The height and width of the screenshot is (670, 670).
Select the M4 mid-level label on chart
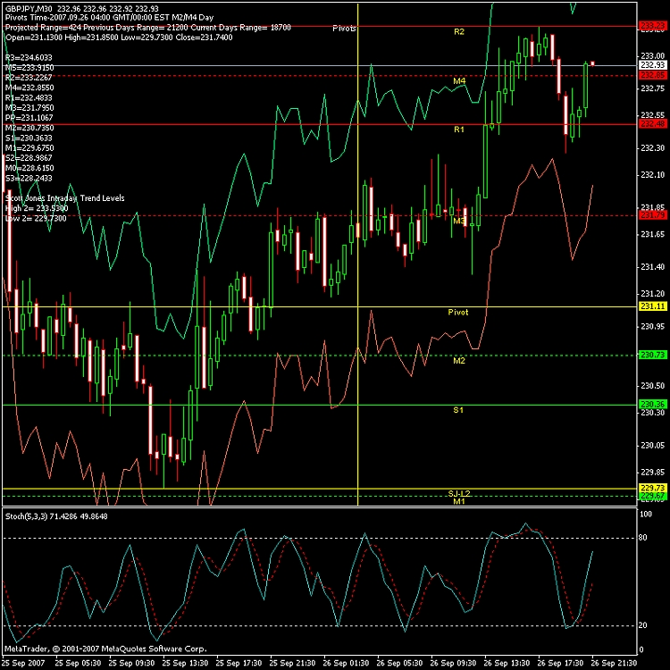(x=459, y=81)
